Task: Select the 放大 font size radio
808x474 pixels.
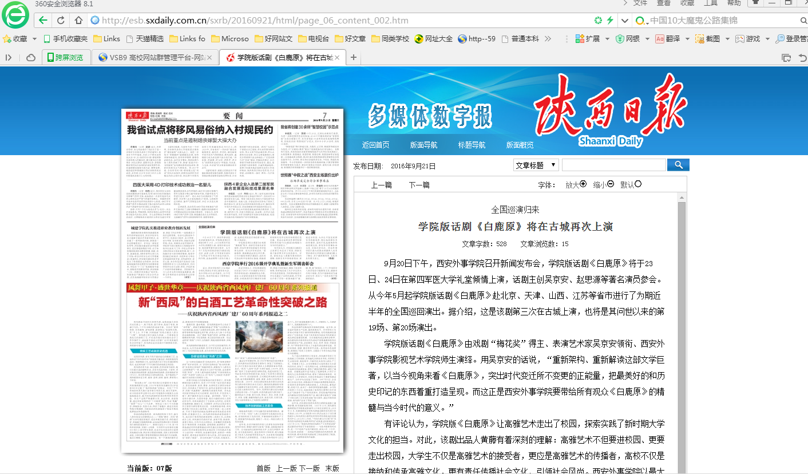Action: (583, 184)
